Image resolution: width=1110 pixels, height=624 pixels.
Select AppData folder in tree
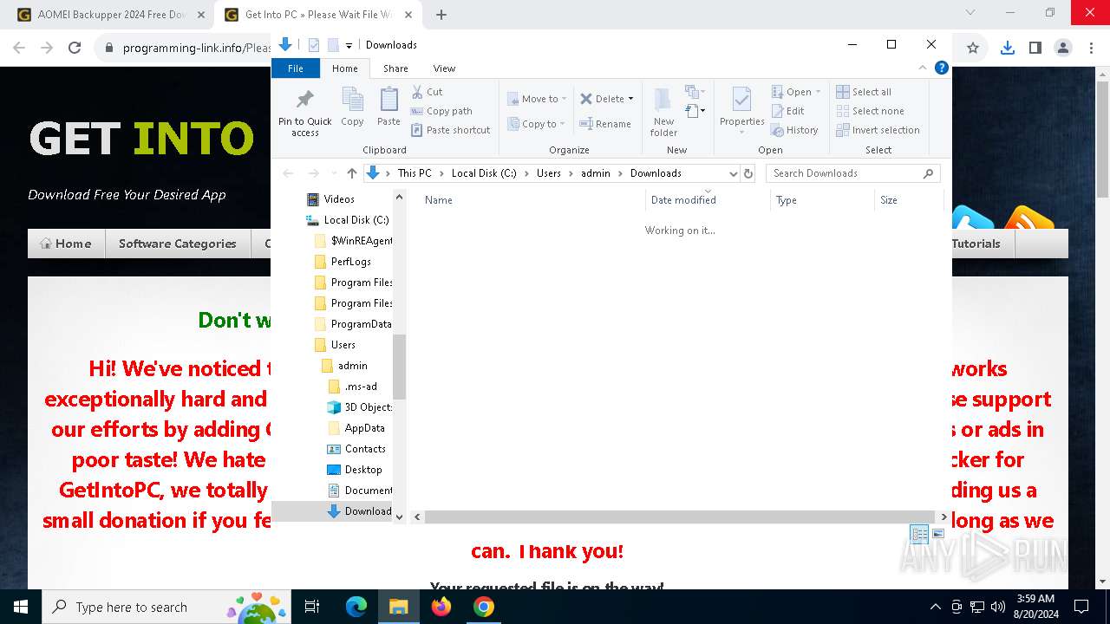364,428
